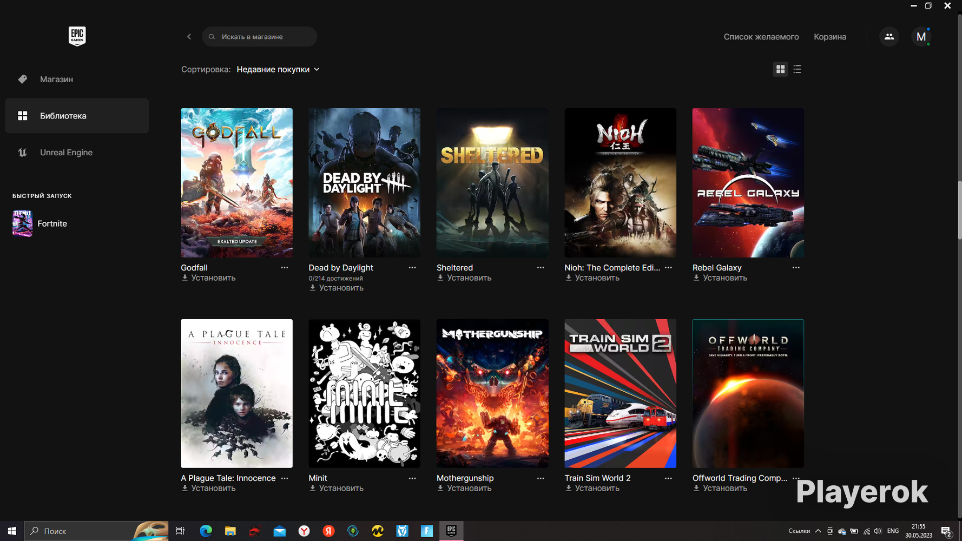Open the account profile avatar M
The height and width of the screenshot is (541, 962).
tap(921, 37)
